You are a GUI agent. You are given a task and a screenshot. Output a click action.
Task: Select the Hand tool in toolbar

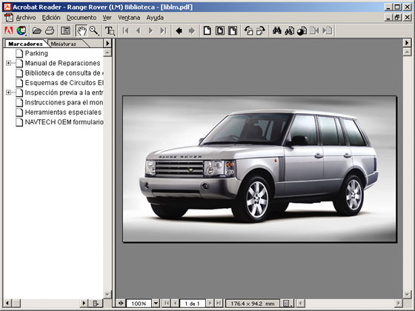[x=82, y=30]
